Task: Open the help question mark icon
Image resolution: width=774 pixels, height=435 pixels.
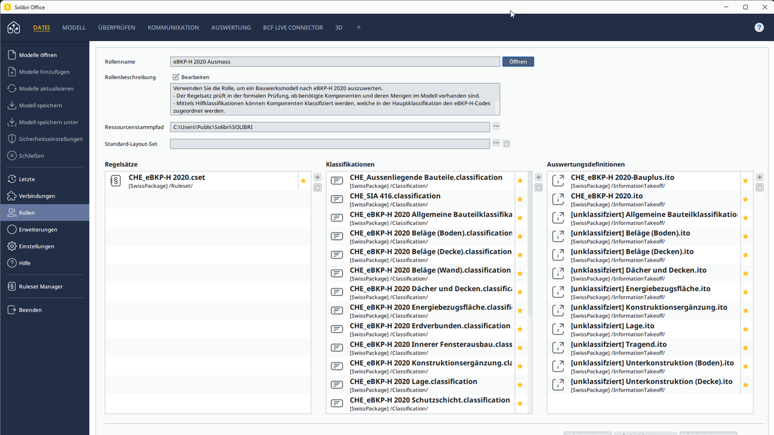Action: 759,28
